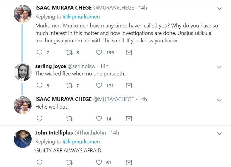Like the tweet with 139 likes

[99, 52]
